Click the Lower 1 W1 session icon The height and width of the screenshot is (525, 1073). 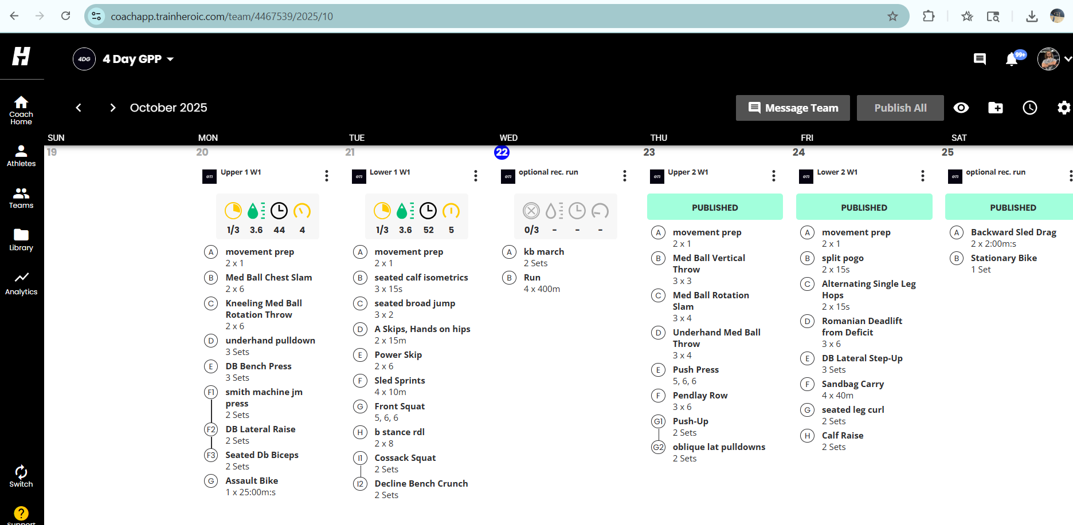[359, 176]
